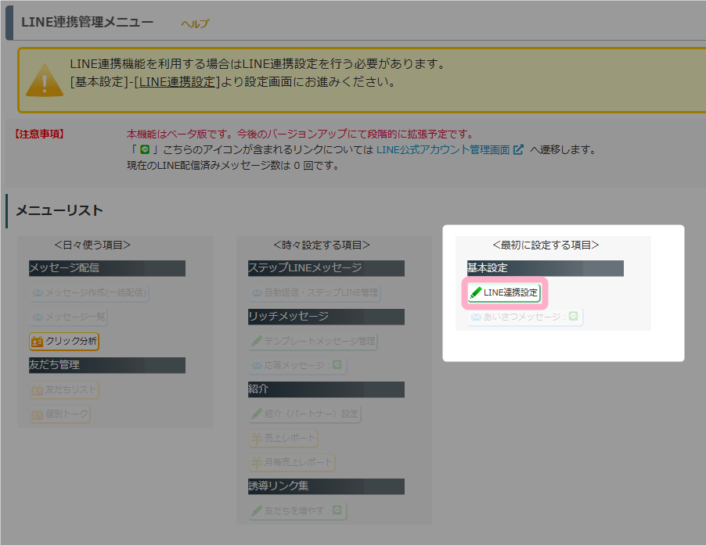Click pencil icon on LINE連携設定 button
Screen dimensions: 706x545
475,292
